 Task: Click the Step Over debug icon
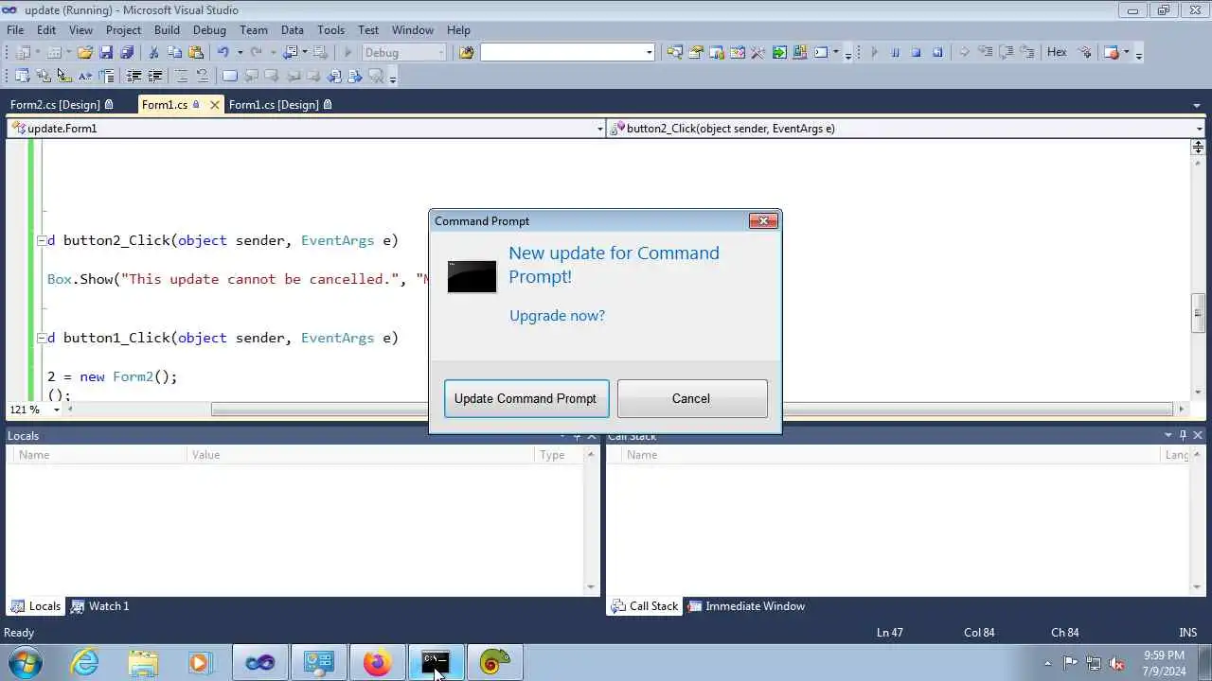tap(1006, 52)
